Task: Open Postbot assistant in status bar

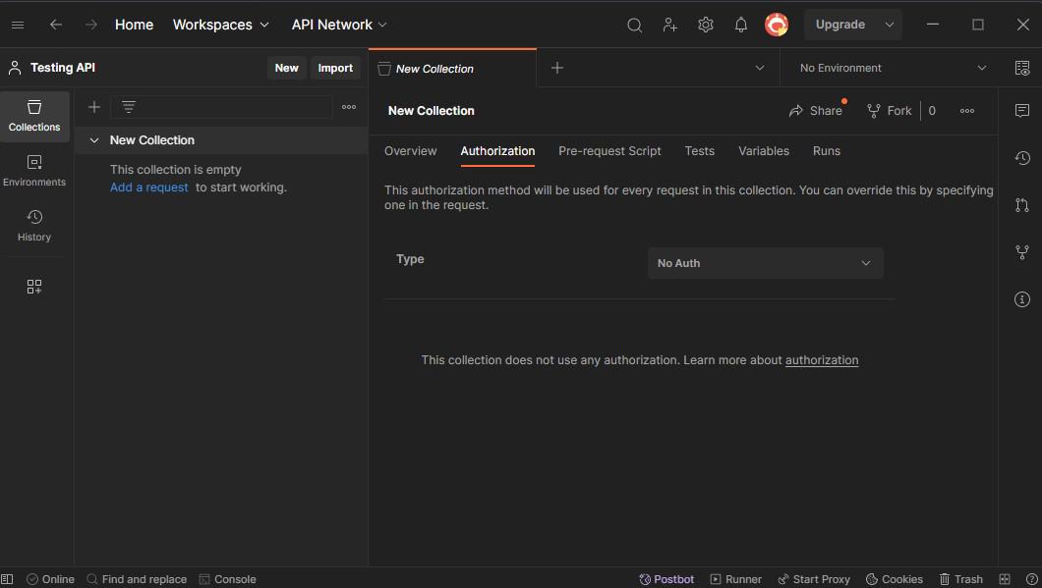Action: tap(666, 579)
